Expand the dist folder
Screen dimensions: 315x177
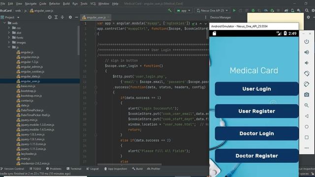(x=9, y=33)
